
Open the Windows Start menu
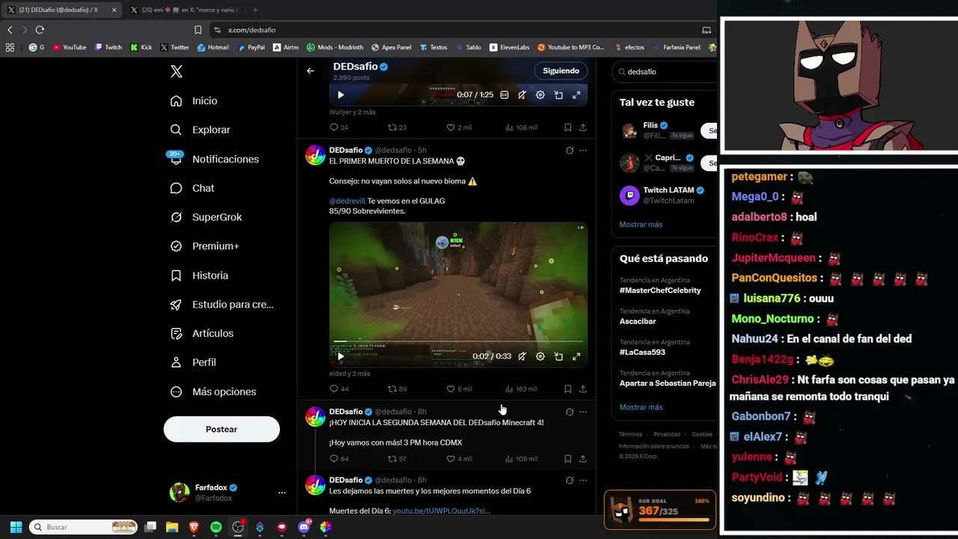tap(16, 527)
